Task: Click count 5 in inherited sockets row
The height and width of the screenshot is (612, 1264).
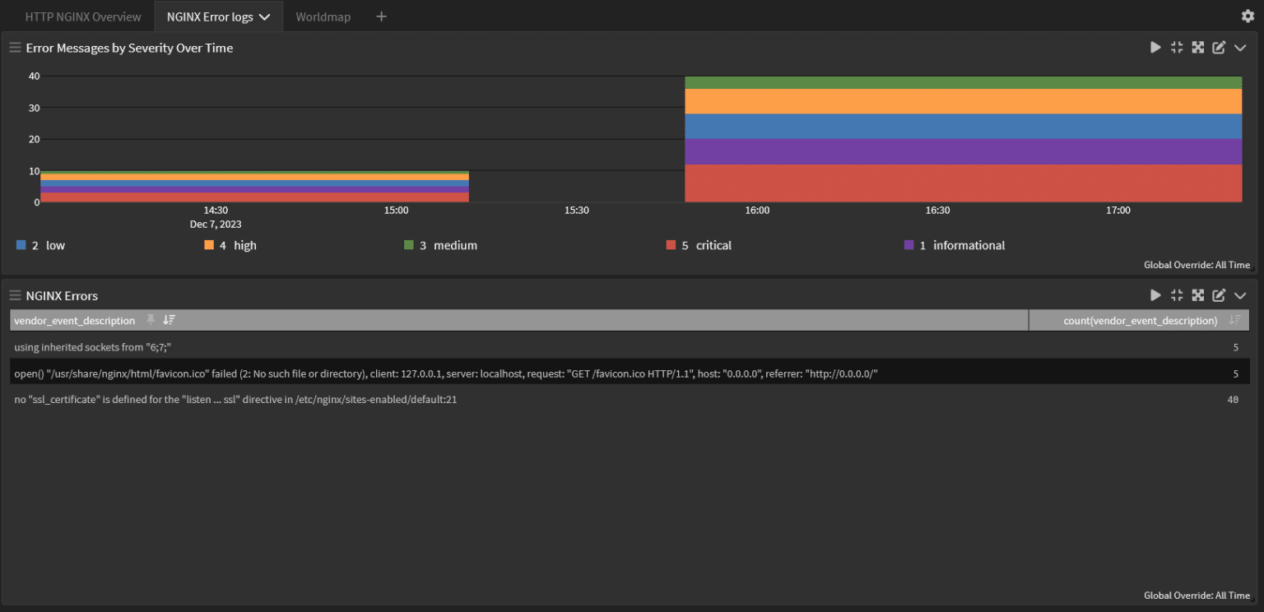Action: (x=1235, y=347)
